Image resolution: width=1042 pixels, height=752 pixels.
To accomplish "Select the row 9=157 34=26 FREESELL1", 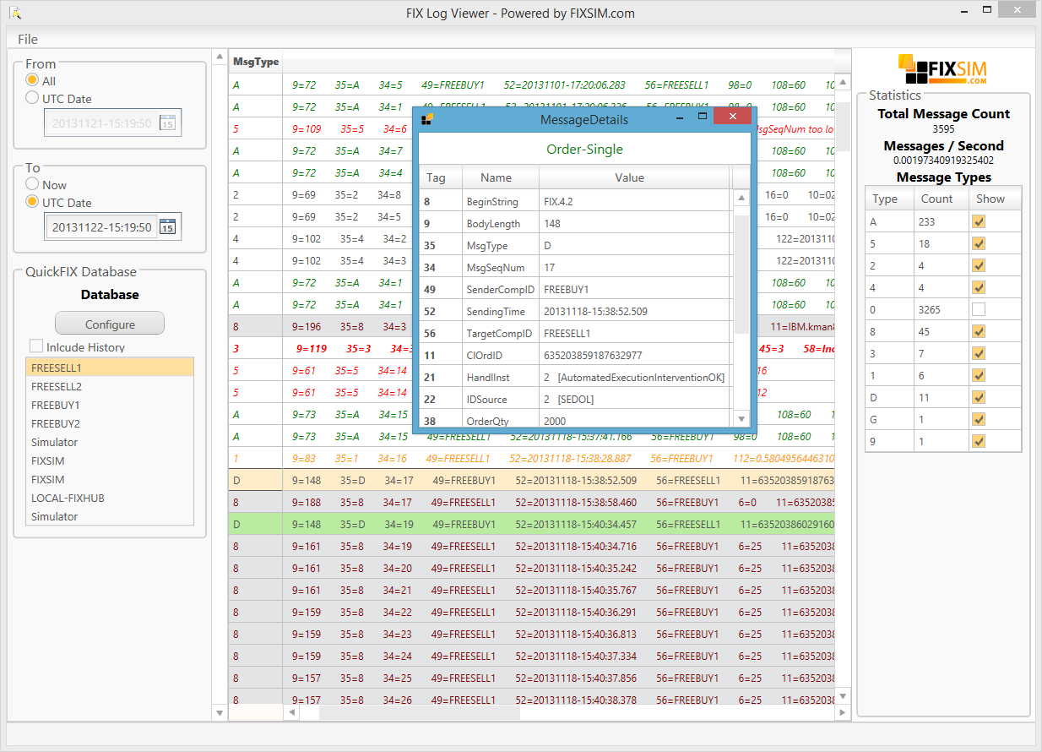I will click(532, 700).
